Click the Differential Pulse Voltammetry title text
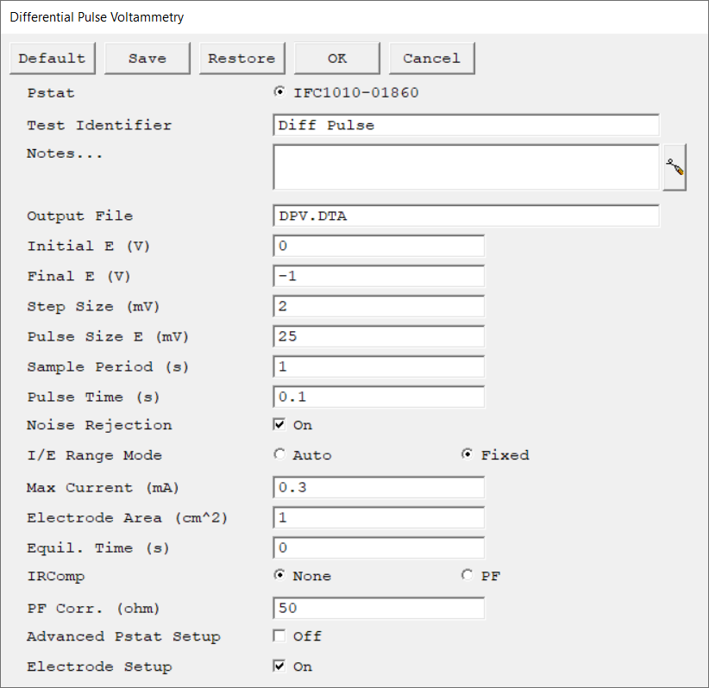The image size is (709, 688). point(97,17)
